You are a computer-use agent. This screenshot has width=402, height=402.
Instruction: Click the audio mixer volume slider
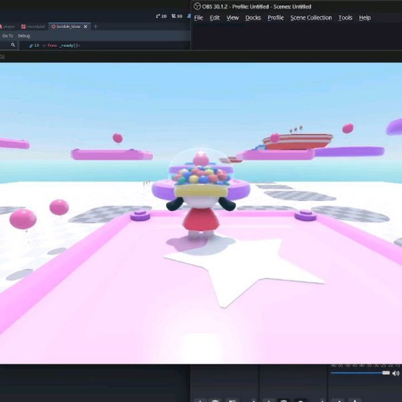click(x=360, y=373)
